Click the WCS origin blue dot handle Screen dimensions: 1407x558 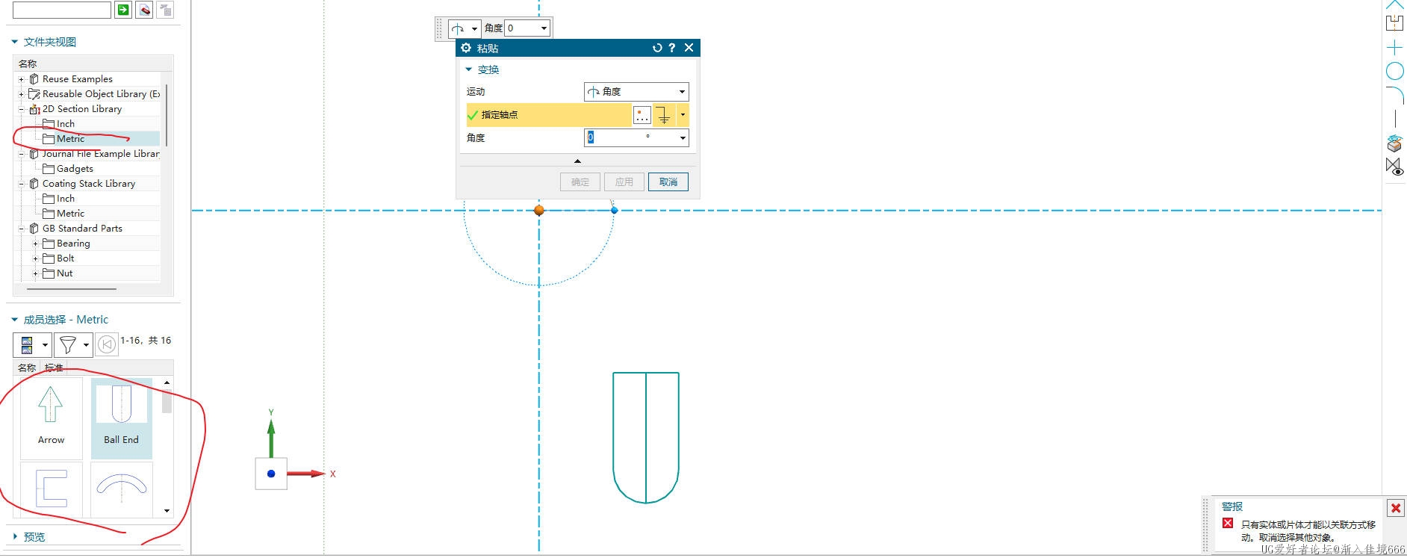coord(271,474)
